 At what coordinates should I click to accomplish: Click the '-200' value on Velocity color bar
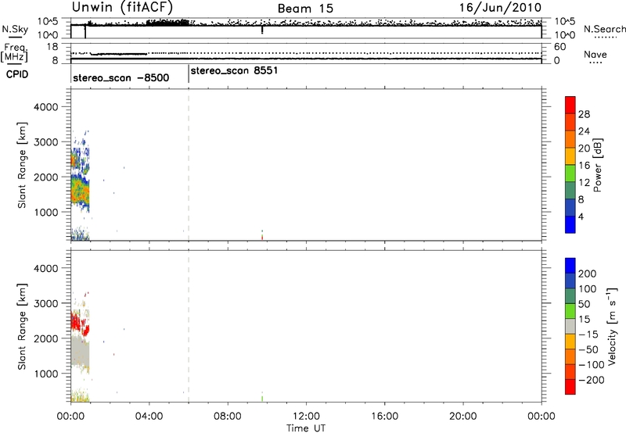tap(591, 380)
